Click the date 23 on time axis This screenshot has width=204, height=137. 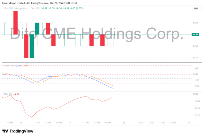(x=124, y=123)
